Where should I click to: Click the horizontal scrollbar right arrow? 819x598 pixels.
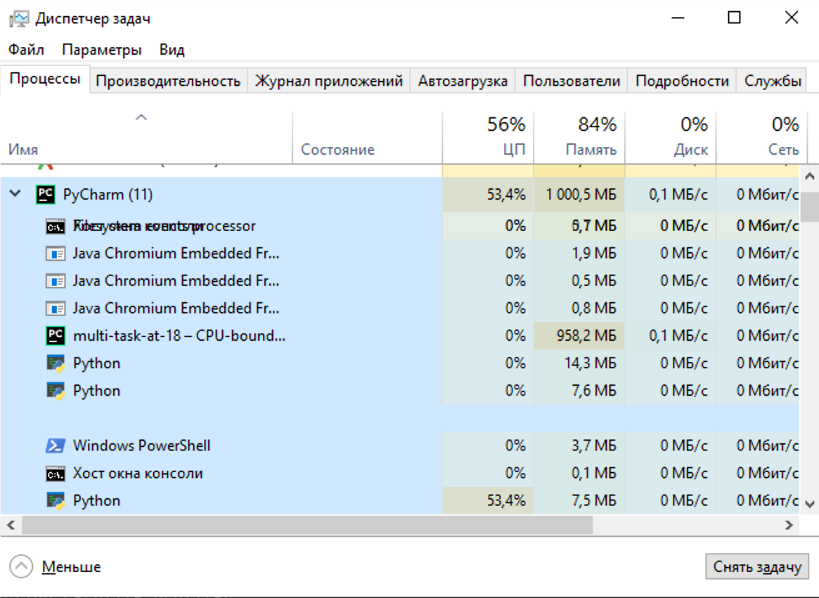789,525
